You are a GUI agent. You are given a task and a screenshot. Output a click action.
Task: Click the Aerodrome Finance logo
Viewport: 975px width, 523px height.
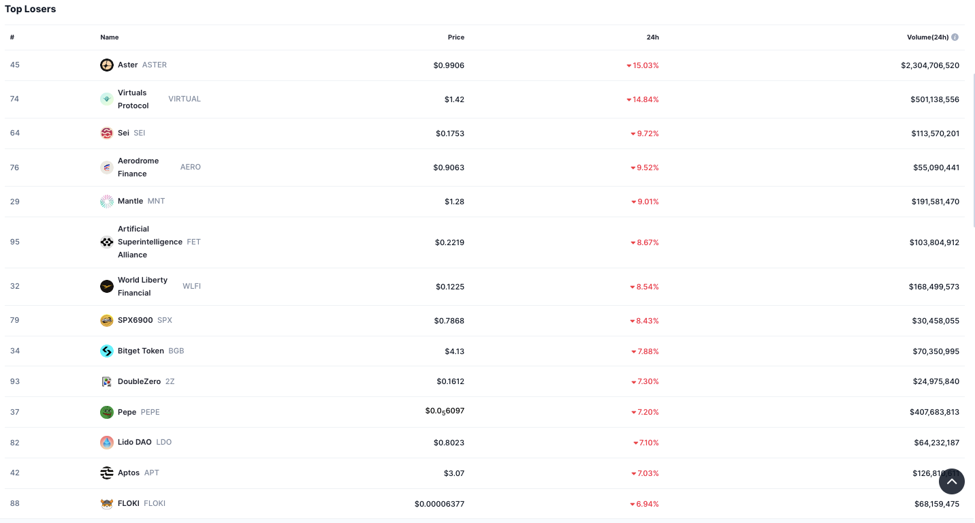tap(106, 167)
